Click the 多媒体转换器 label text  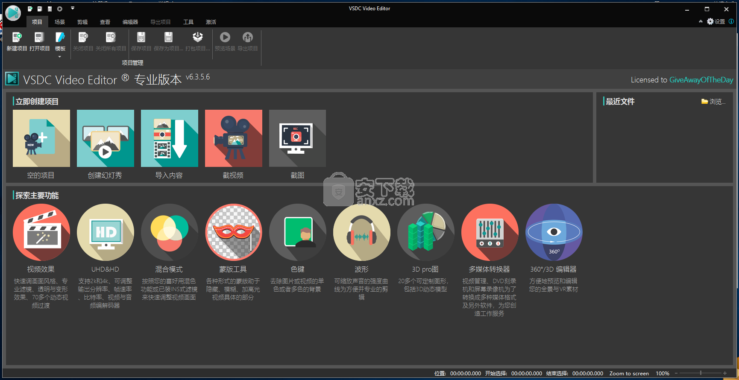pos(490,269)
